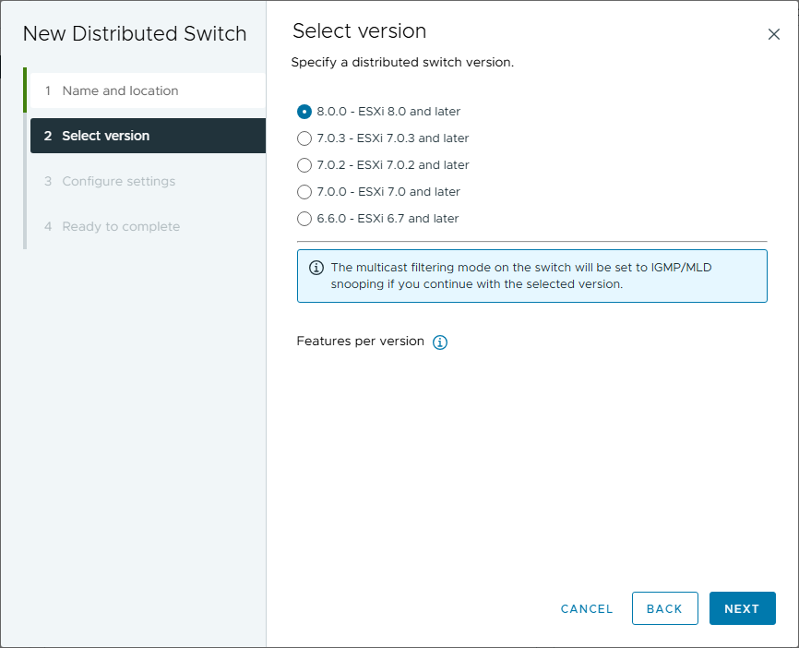799x648 pixels.
Task: Click step 3 Configure settings
Action: [118, 181]
